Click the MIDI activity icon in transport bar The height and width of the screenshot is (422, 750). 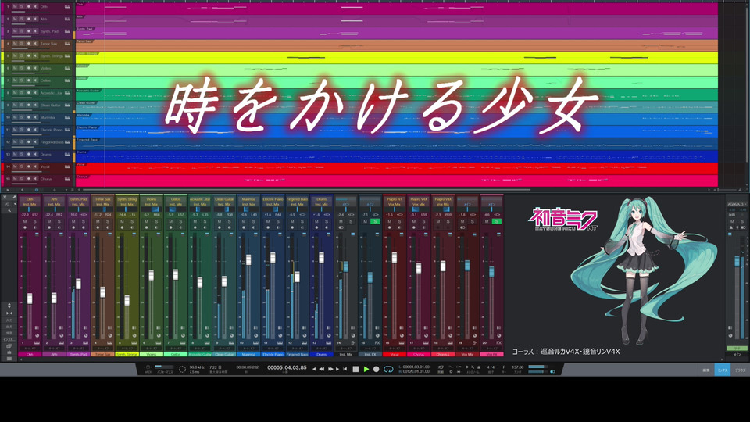pyautogui.click(x=148, y=367)
